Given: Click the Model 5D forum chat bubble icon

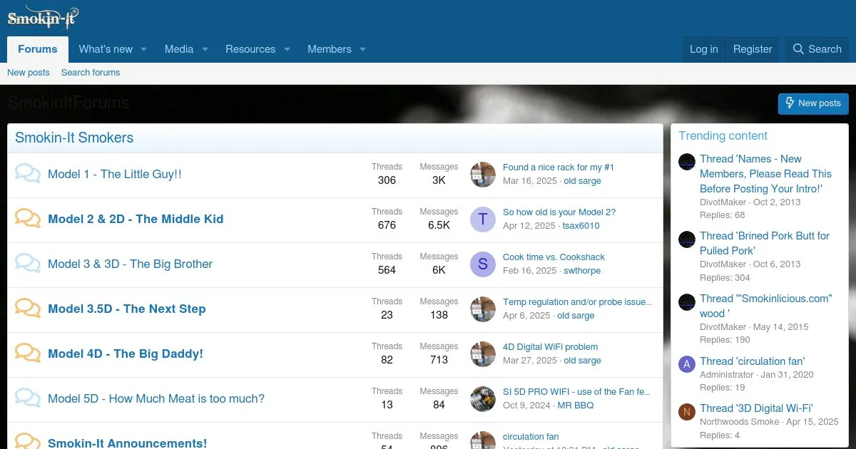Looking at the screenshot, I should click(28, 398).
